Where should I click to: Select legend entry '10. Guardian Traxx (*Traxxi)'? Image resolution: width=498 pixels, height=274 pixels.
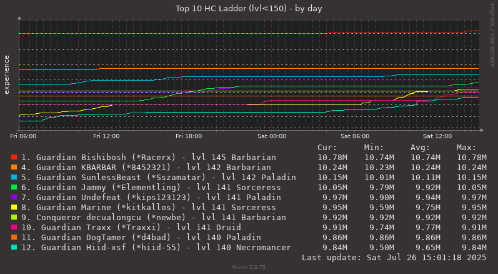click(91, 228)
